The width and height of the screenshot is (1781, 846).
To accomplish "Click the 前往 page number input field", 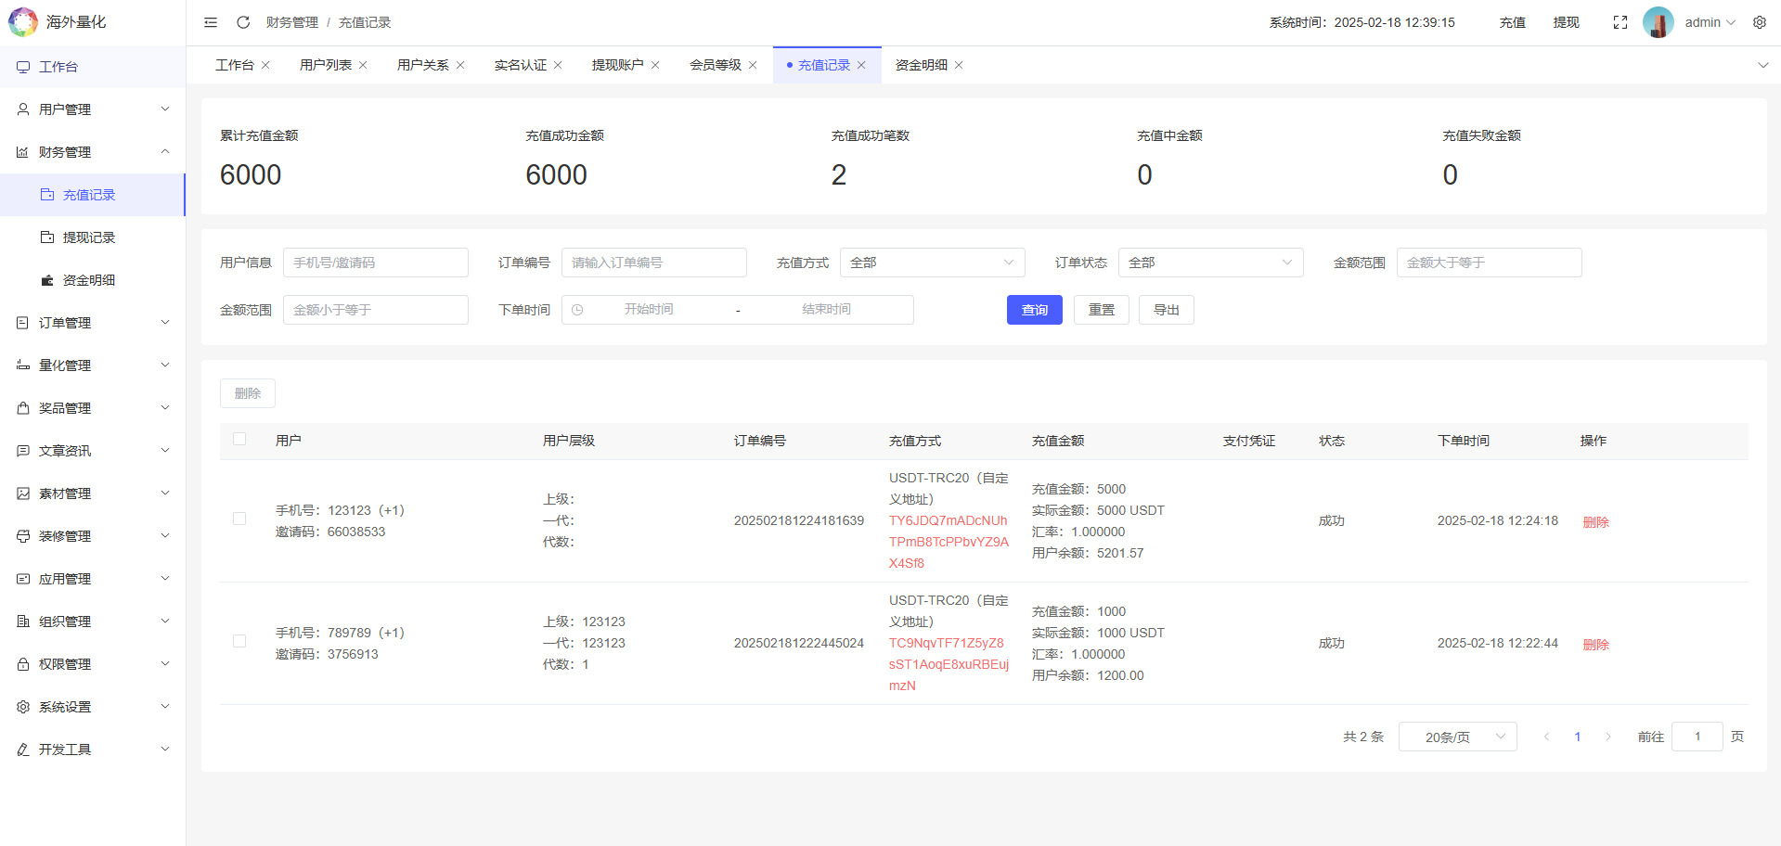I will (1697, 736).
